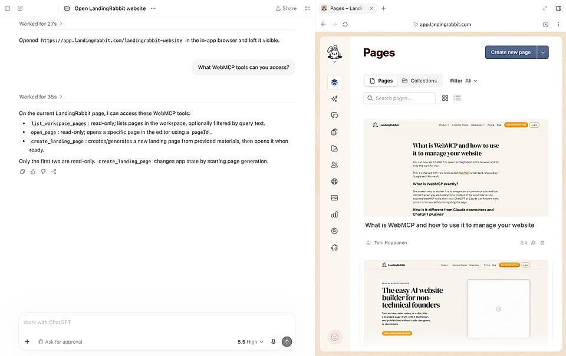The width and height of the screenshot is (566, 356).
Task: Open the 'What is WebMCP' page thumbnail
Action: (456, 168)
